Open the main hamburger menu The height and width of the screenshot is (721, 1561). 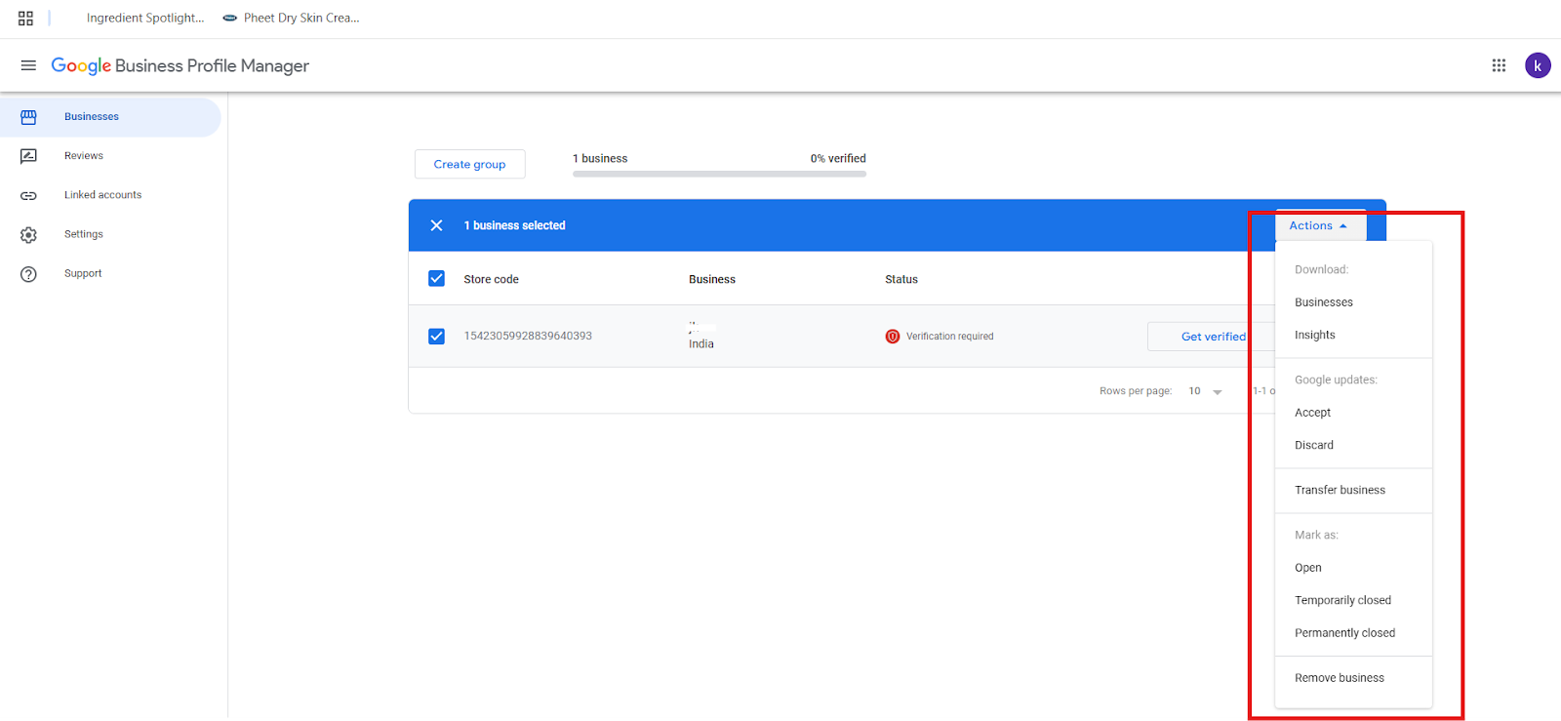click(x=28, y=65)
